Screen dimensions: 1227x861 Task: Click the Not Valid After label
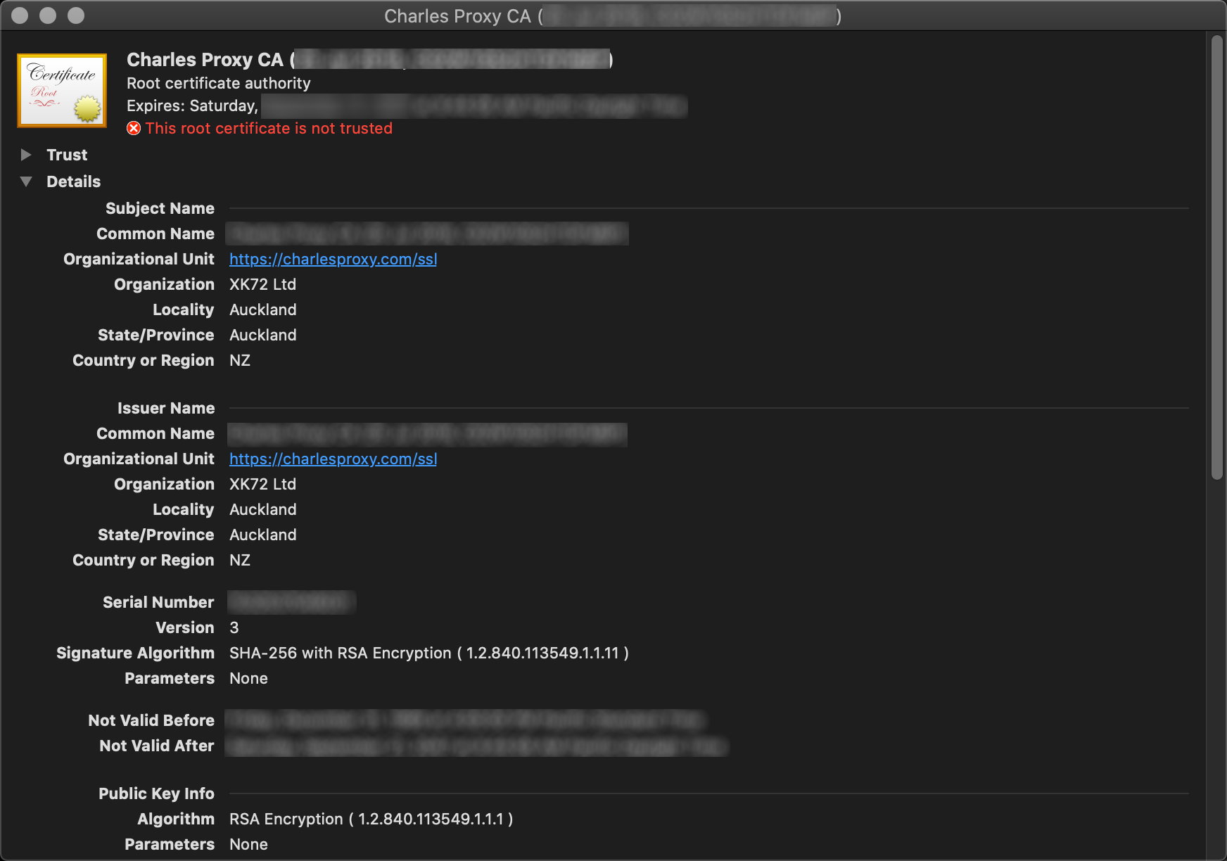tap(157, 746)
